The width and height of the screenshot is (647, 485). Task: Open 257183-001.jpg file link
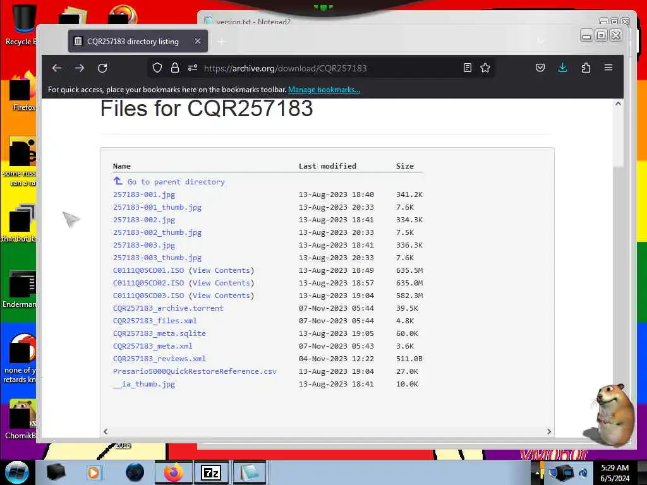pyautogui.click(x=144, y=195)
